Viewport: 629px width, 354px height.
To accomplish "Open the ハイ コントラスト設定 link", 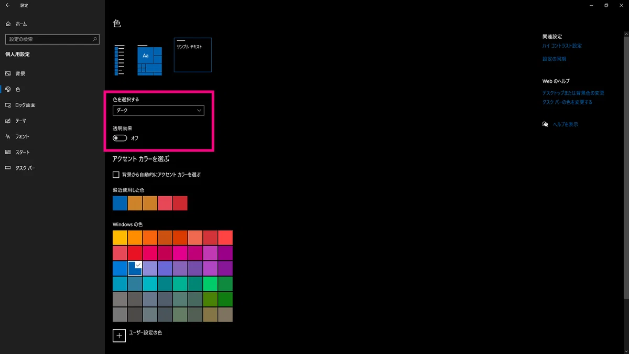I will coord(562,46).
